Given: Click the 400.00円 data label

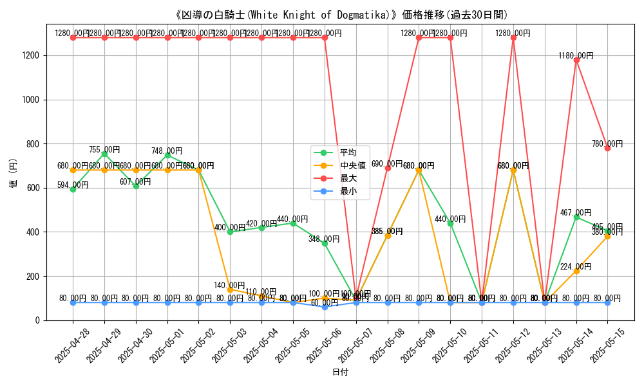Looking at the screenshot, I should coord(230,227).
